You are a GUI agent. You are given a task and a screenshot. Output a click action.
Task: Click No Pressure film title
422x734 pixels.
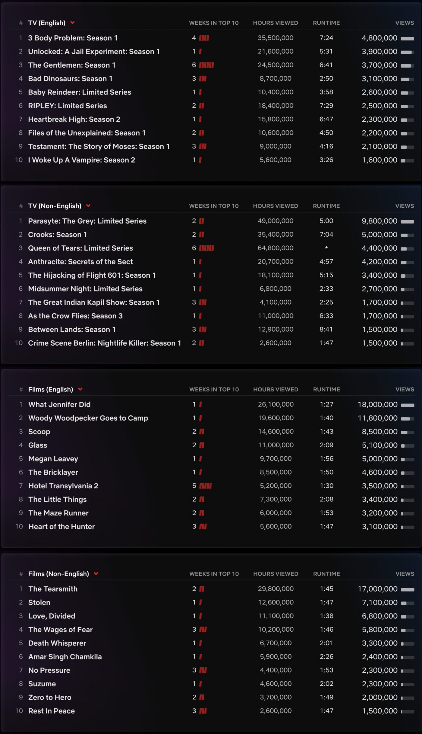click(49, 671)
